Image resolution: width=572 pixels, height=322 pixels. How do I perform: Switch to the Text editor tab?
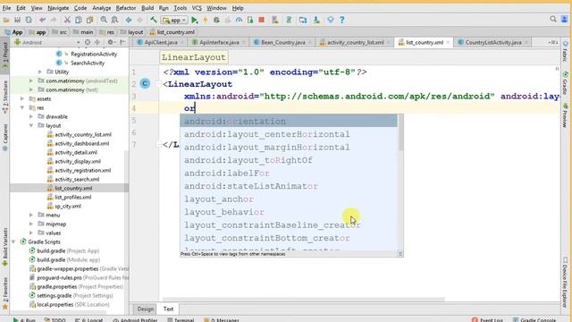pyautogui.click(x=168, y=309)
